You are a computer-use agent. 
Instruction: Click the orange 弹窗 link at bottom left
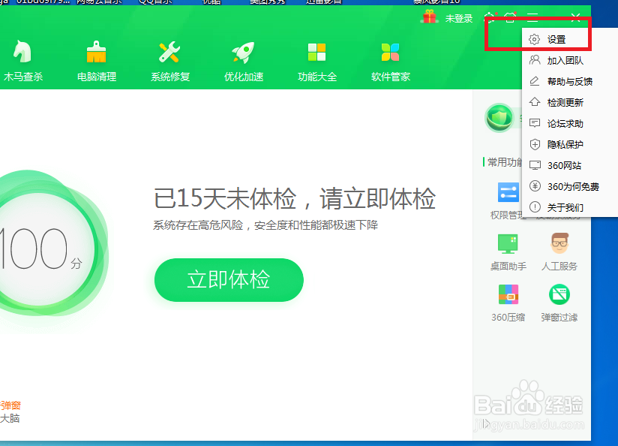point(10,405)
